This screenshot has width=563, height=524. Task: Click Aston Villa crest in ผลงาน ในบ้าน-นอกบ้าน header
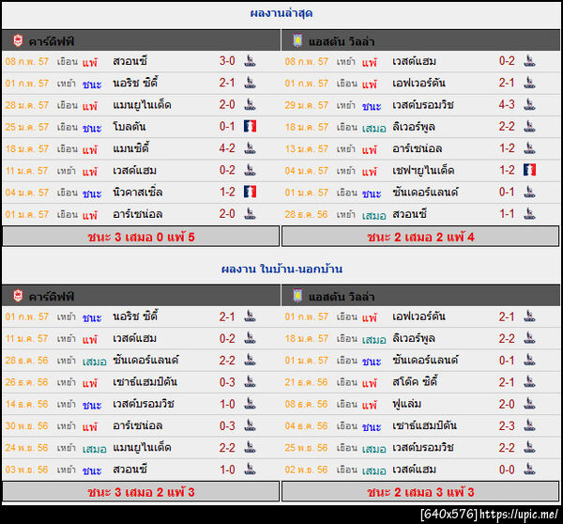(297, 296)
